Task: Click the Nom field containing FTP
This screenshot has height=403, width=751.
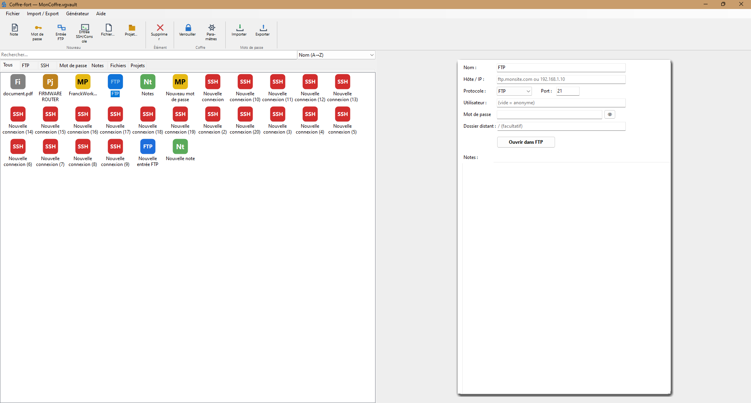Action: point(561,68)
